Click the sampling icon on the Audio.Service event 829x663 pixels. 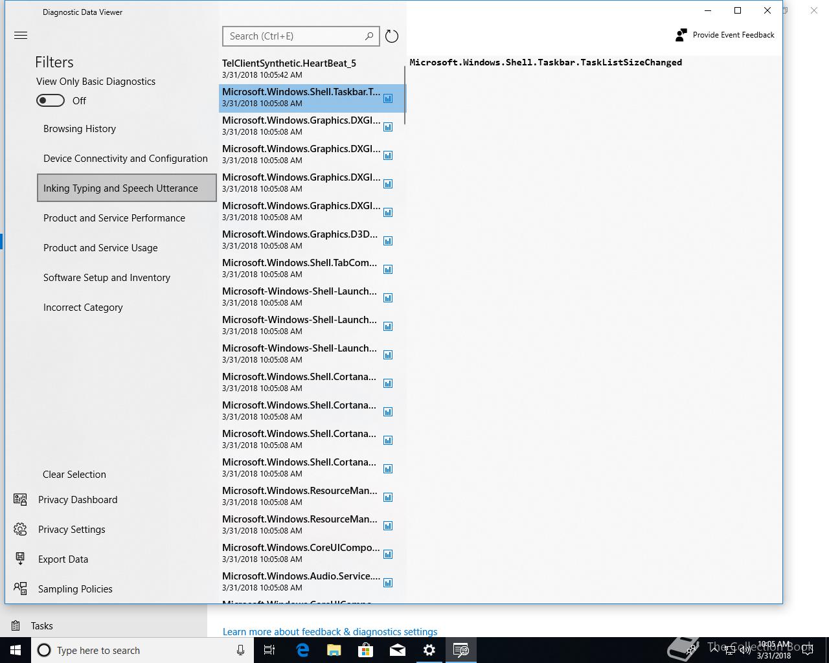[x=388, y=583]
